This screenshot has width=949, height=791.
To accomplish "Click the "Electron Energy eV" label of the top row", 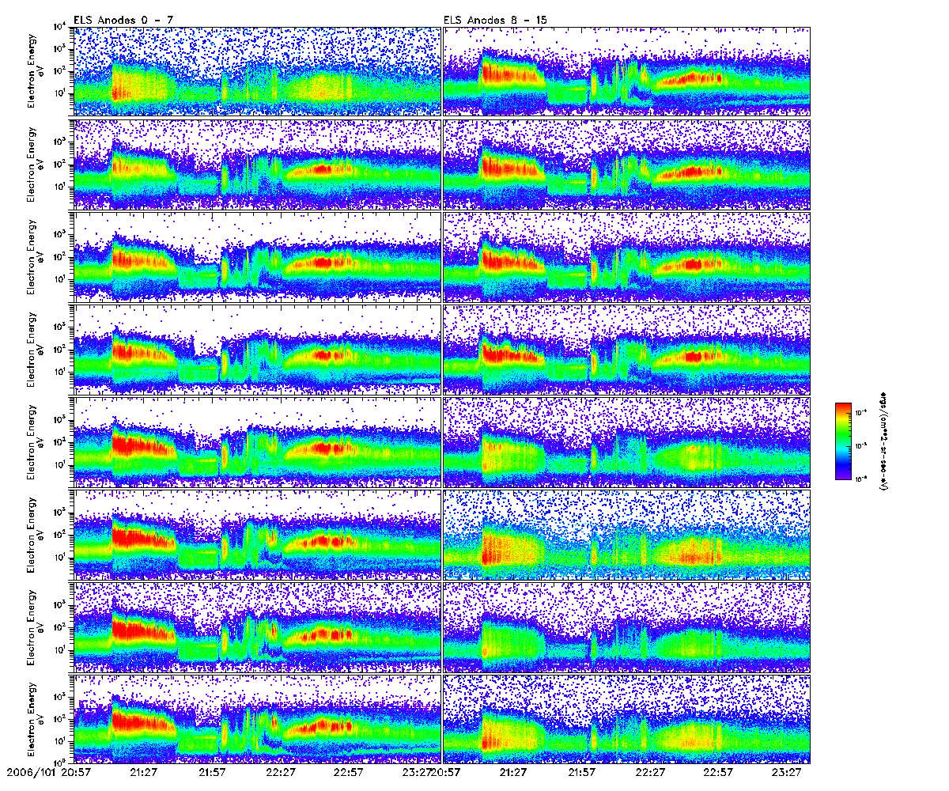I will pos(37,70).
